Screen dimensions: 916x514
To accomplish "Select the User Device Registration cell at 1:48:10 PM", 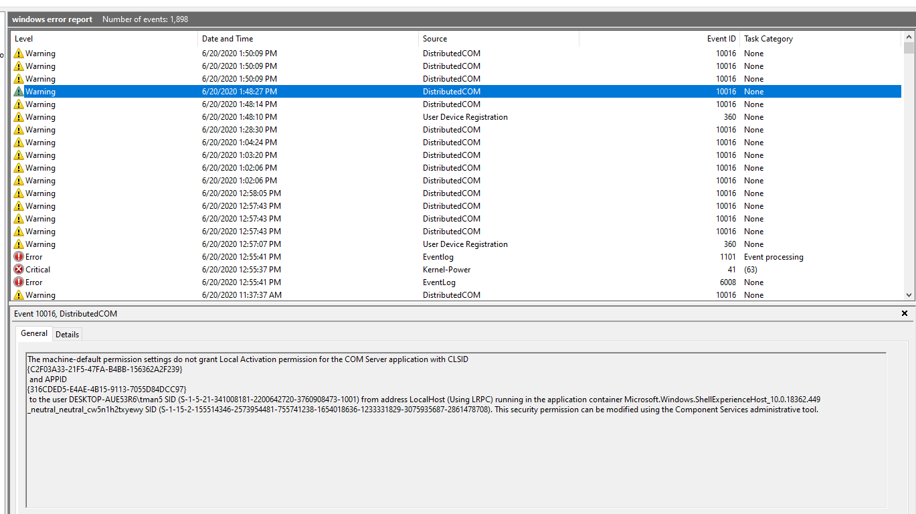I will [465, 117].
